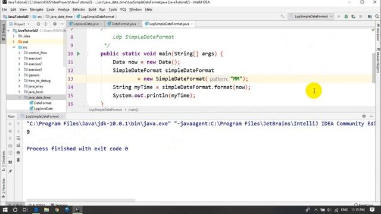Expand the .idea folder
The width and height of the screenshot is (381, 214).
14,36
